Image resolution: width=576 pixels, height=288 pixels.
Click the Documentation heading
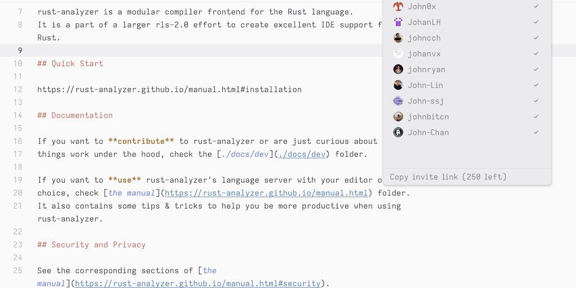click(75, 115)
